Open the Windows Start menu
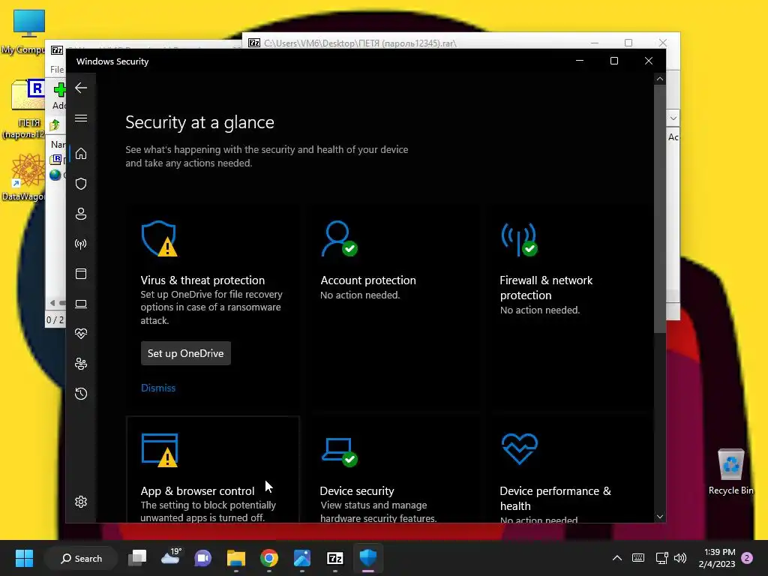 (x=24, y=558)
